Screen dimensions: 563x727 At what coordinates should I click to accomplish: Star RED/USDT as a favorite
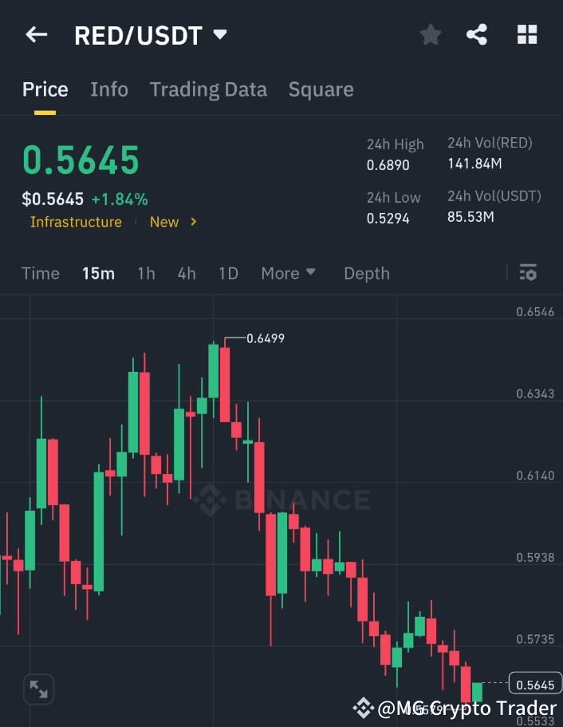click(430, 34)
